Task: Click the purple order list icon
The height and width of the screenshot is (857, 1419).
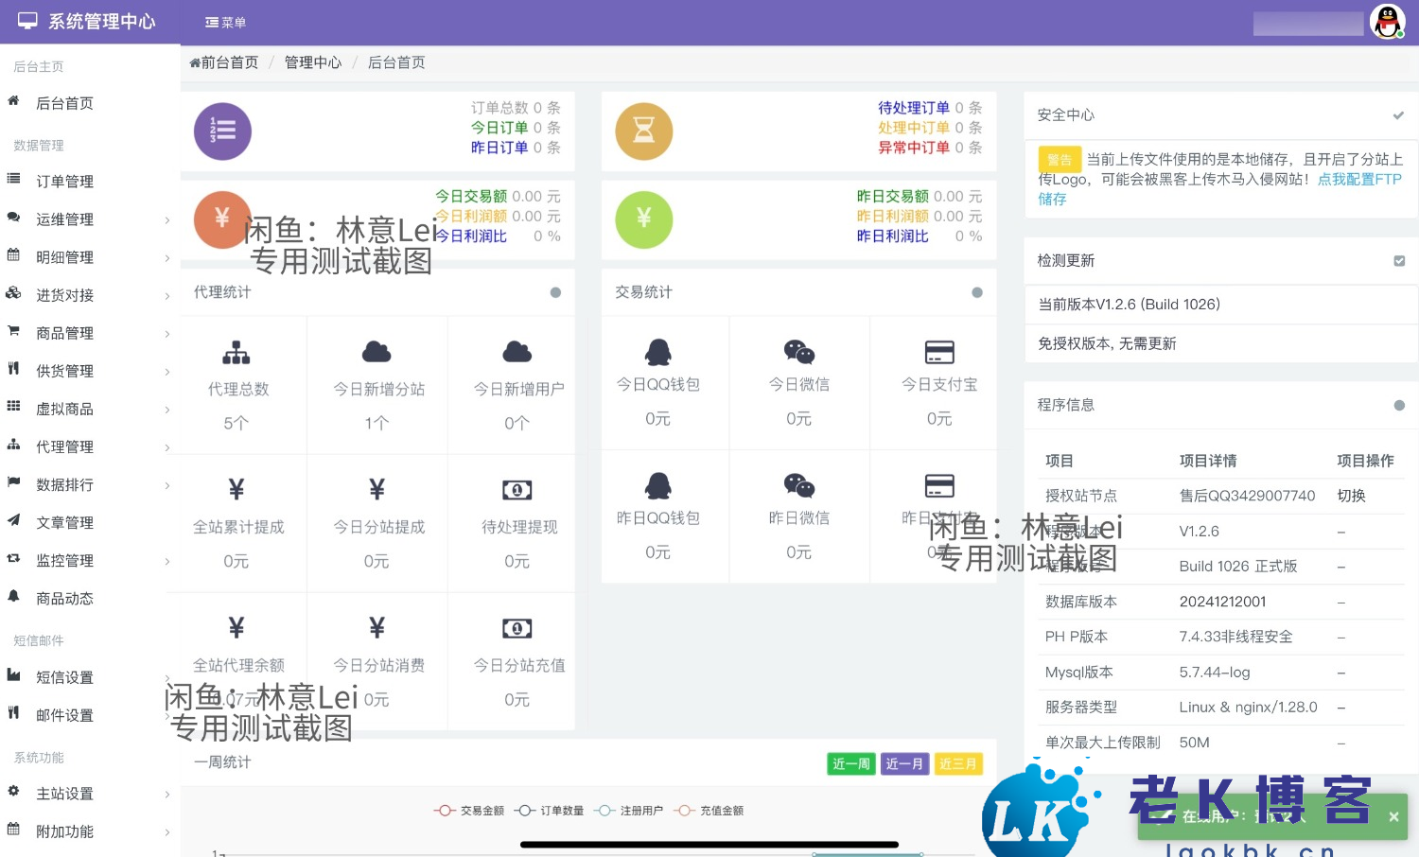Action: click(222, 131)
